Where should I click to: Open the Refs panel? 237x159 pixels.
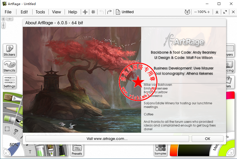[230, 82]
